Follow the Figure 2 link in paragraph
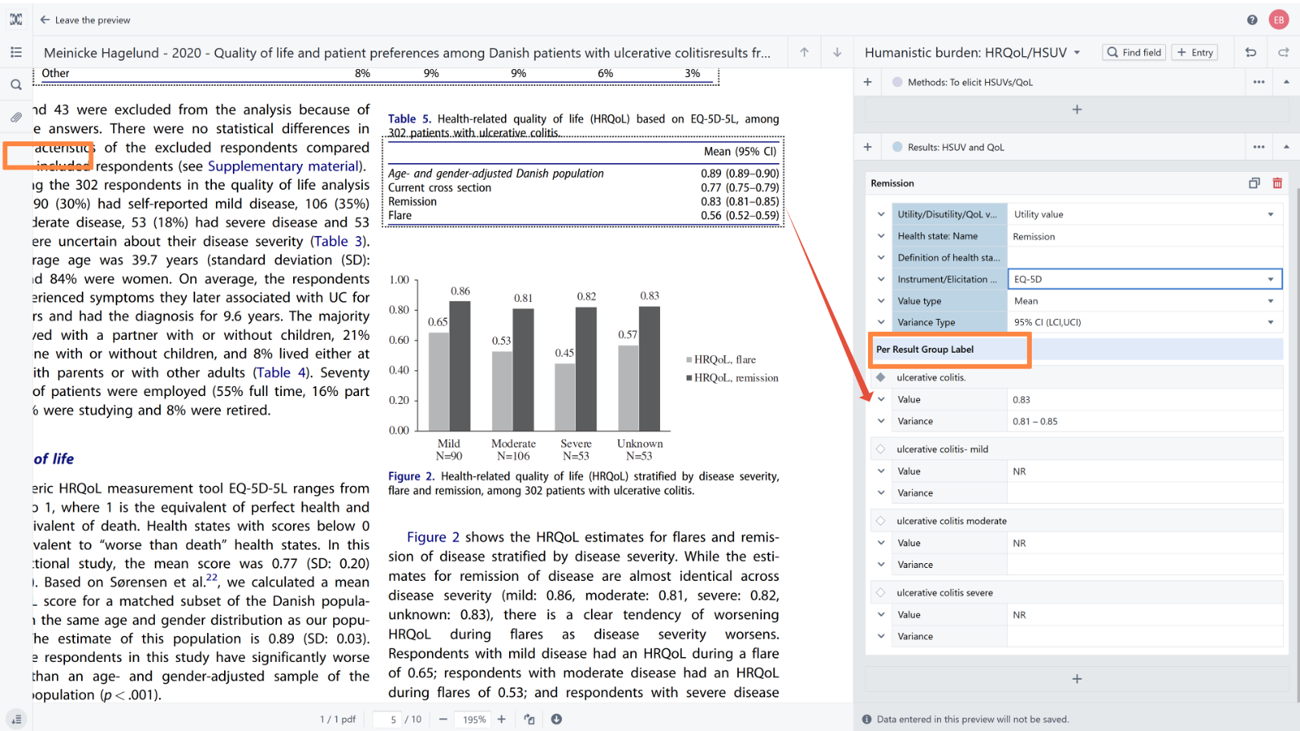Image resolution: width=1300 pixels, height=731 pixels. point(433,537)
